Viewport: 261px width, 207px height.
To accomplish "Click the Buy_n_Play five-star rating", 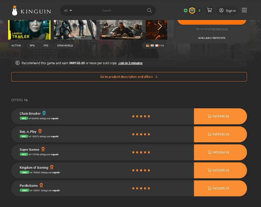I will point(141,134).
